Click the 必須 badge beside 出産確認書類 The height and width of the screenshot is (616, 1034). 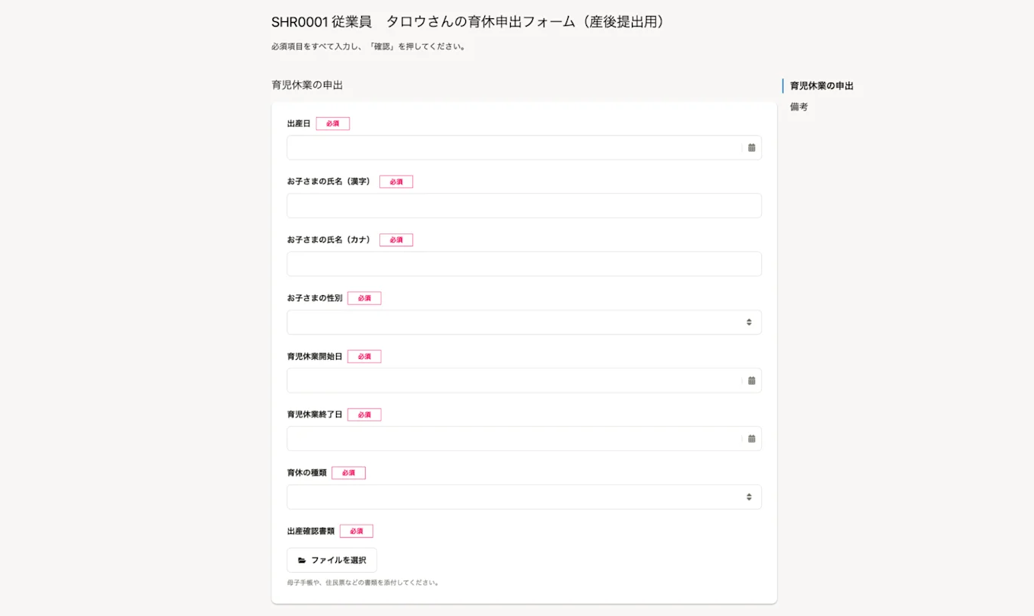click(x=357, y=531)
